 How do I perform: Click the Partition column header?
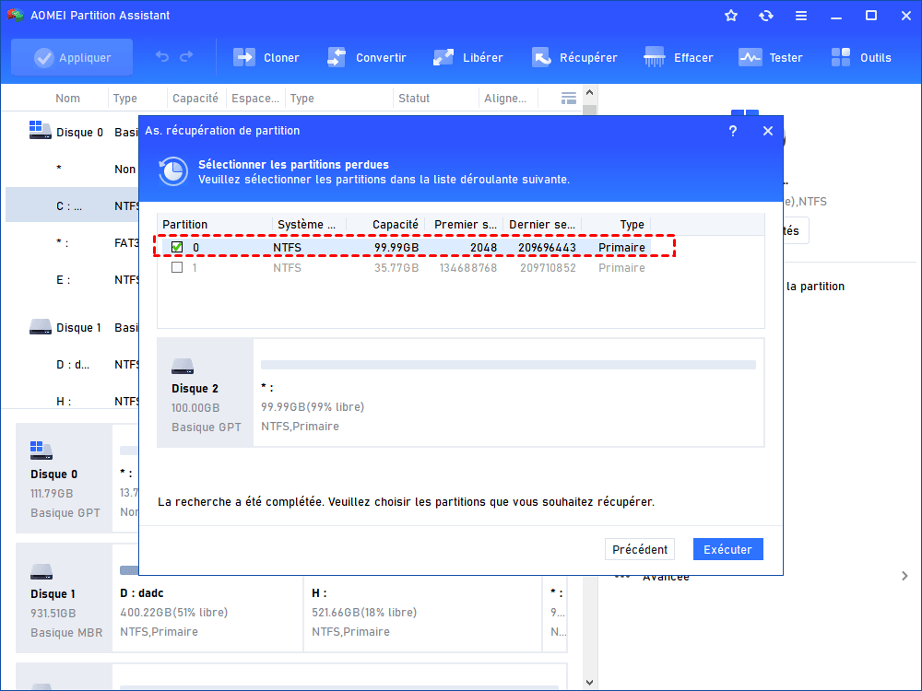[x=185, y=225]
